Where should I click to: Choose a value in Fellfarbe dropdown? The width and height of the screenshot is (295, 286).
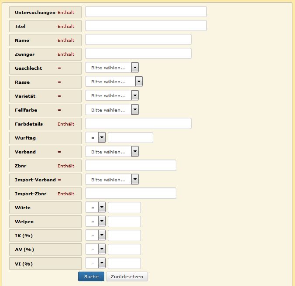(112, 110)
